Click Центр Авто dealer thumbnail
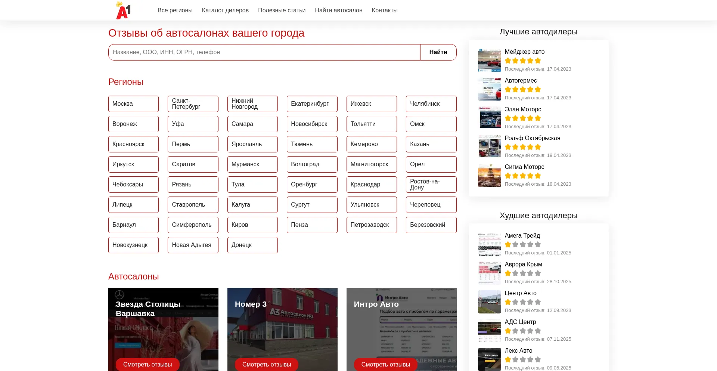Viewport: 717px width, 371px height. pyautogui.click(x=489, y=302)
